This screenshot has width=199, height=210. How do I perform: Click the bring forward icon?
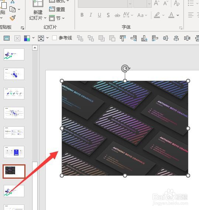(102, 38)
